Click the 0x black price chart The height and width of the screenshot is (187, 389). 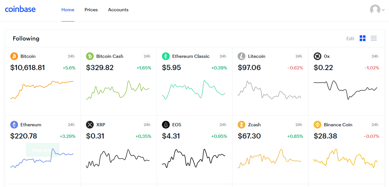click(x=345, y=90)
